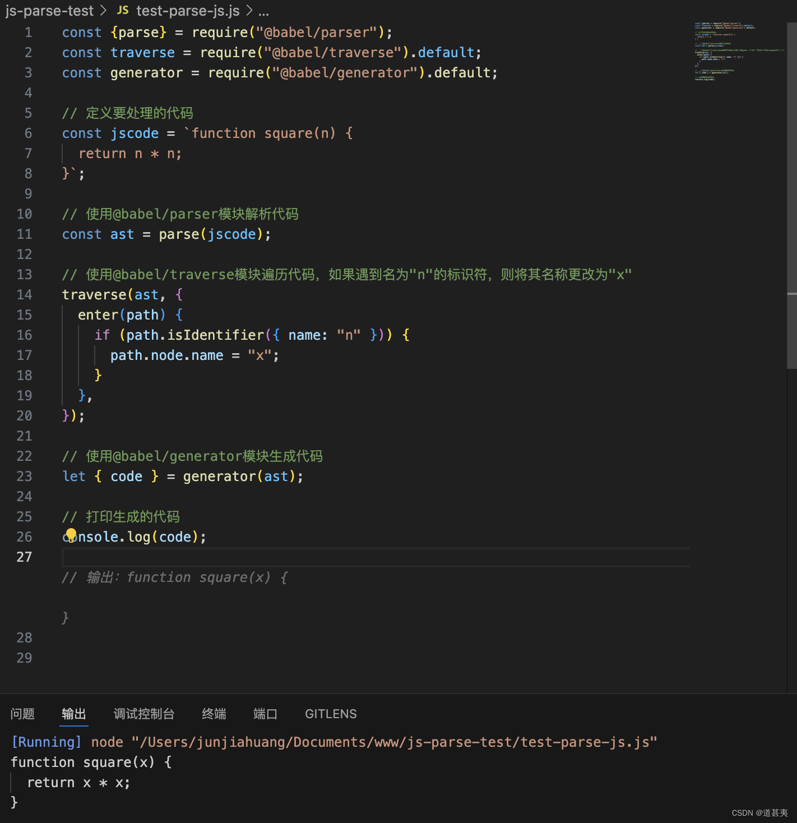
Task: Click the lightbulb quick-fix icon on line 26
Action: coord(71,534)
